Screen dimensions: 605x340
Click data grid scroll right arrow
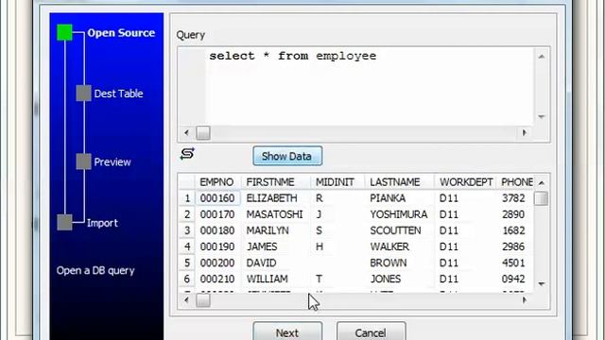tap(525, 300)
